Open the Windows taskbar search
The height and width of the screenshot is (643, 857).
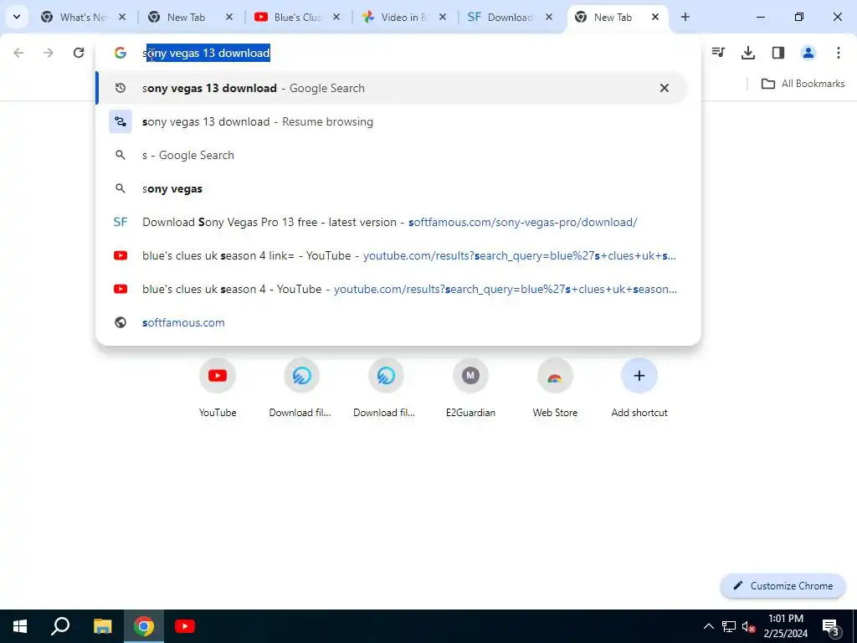click(60, 626)
